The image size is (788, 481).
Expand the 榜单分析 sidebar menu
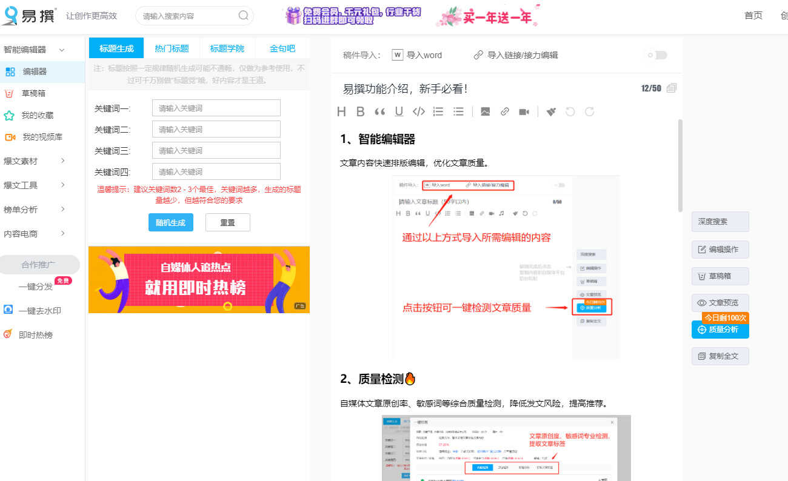click(x=34, y=210)
